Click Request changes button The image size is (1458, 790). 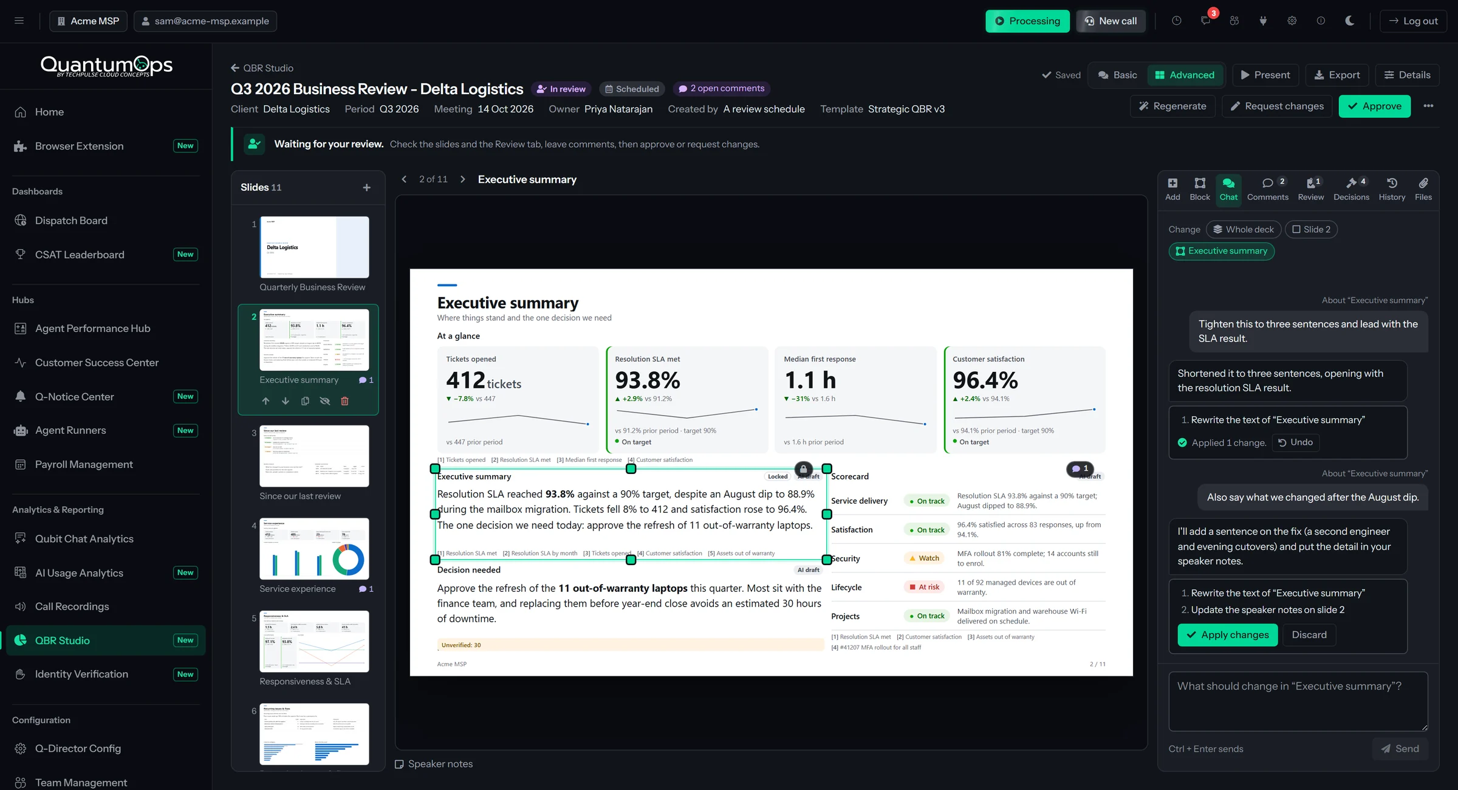pyautogui.click(x=1277, y=106)
